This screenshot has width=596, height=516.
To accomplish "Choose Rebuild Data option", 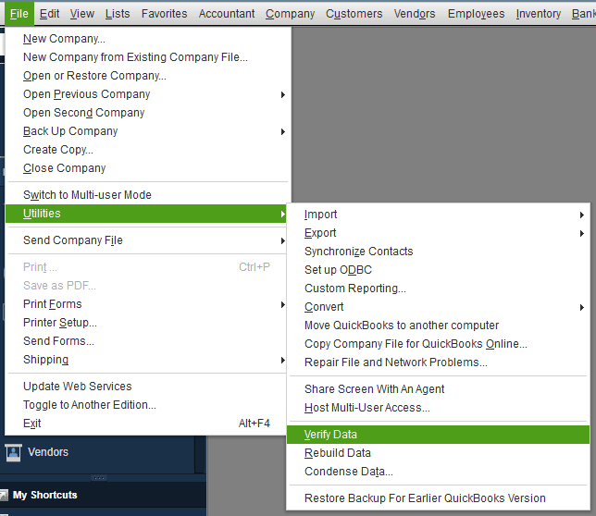I will 338,453.
